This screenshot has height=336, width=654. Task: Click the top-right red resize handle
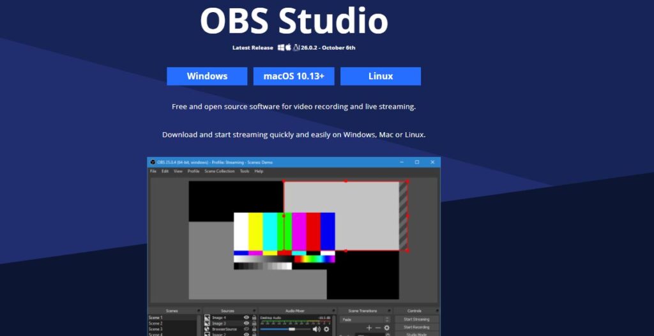(x=407, y=181)
